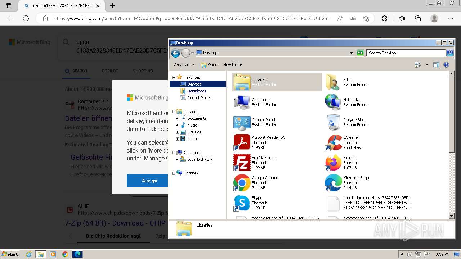Expand Local Disk (C:) node
Screen dimensions: 461x259
click(x=177, y=159)
